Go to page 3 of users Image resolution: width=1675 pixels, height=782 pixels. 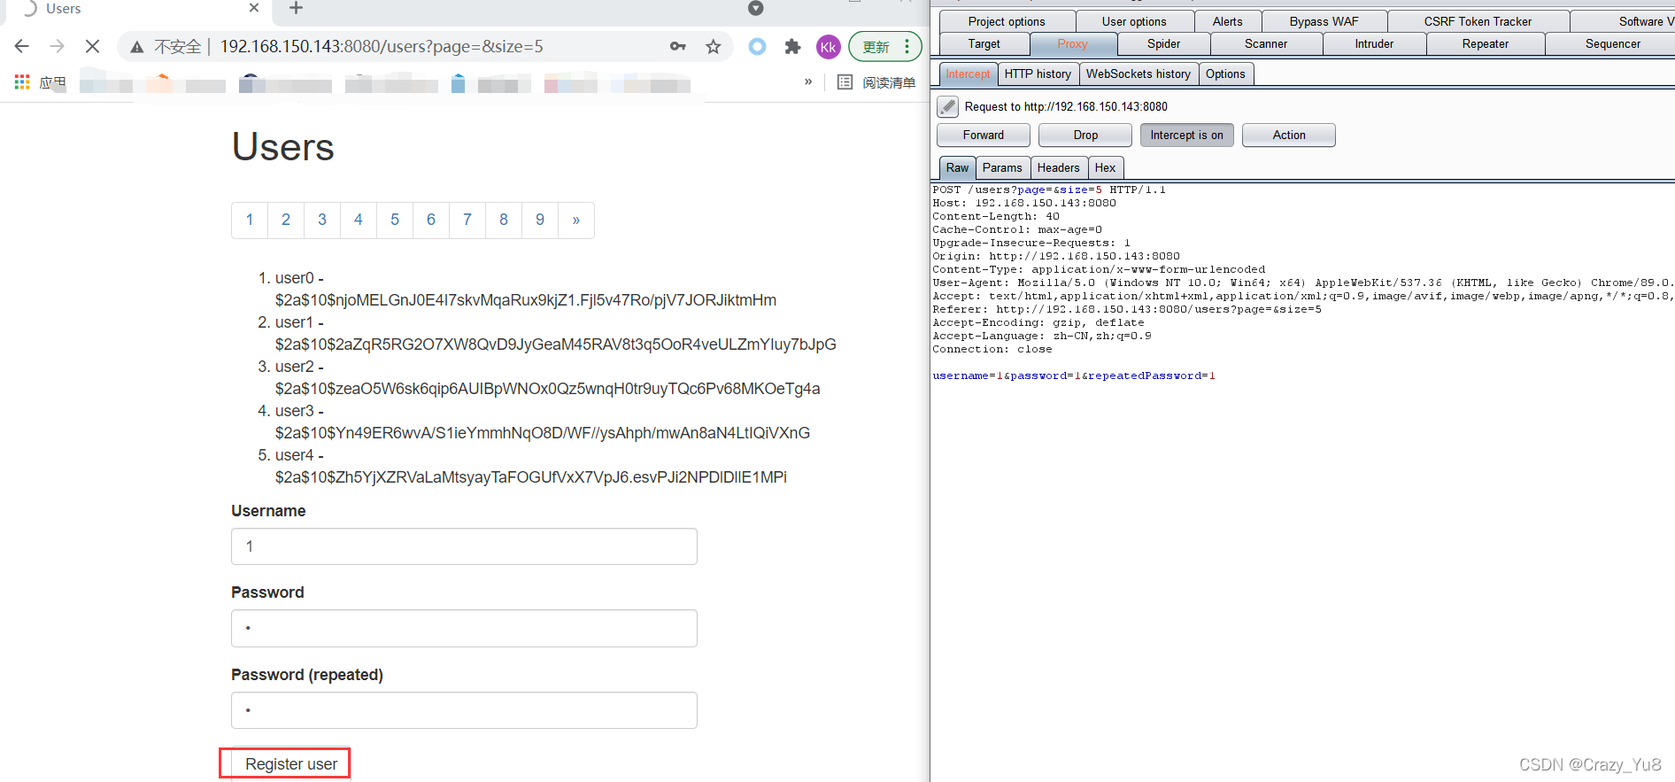coord(322,220)
